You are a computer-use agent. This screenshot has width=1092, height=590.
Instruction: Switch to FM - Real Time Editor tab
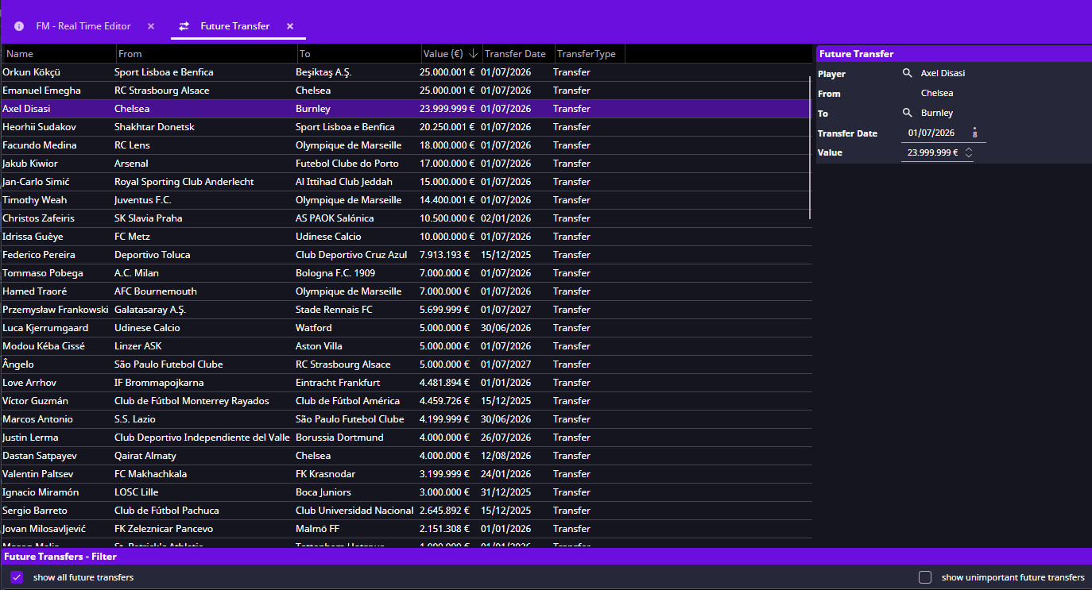click(83, 26)
